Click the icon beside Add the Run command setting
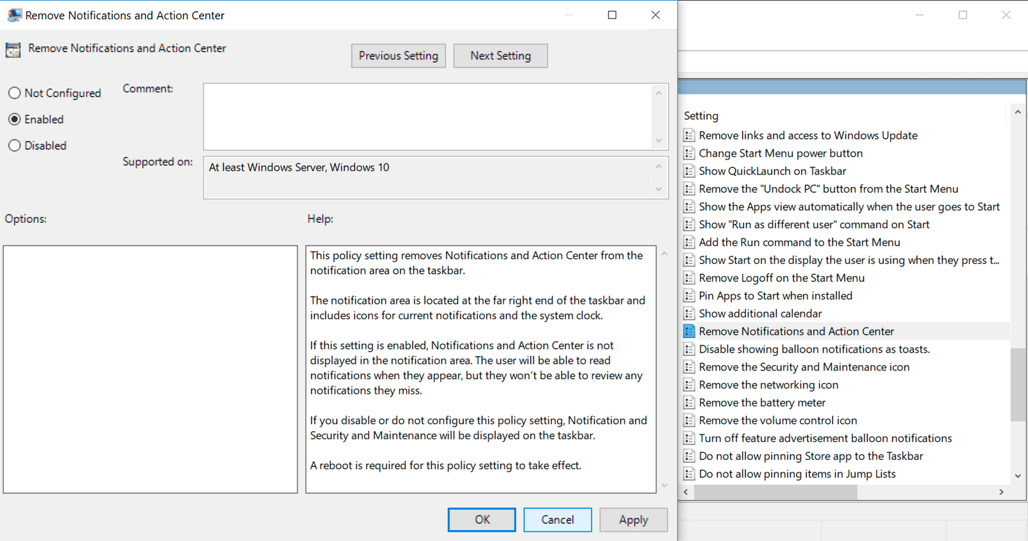The width and height of the screenshot is (1028, 541). [689, 242]
